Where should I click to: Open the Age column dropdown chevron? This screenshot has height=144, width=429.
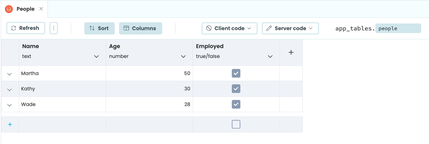[x=183, y=56]
